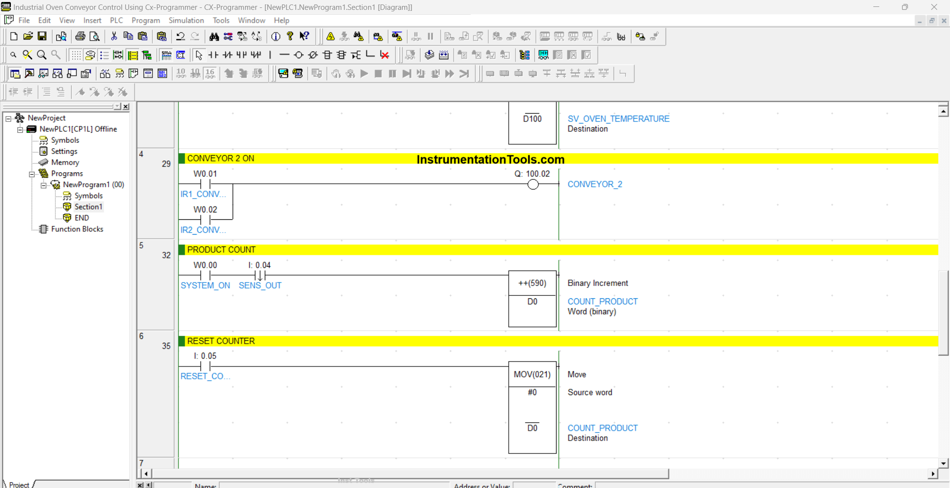Click the New Horizontal line tool
Viewport: 950px width, 488px height.
tap(284, 55)
